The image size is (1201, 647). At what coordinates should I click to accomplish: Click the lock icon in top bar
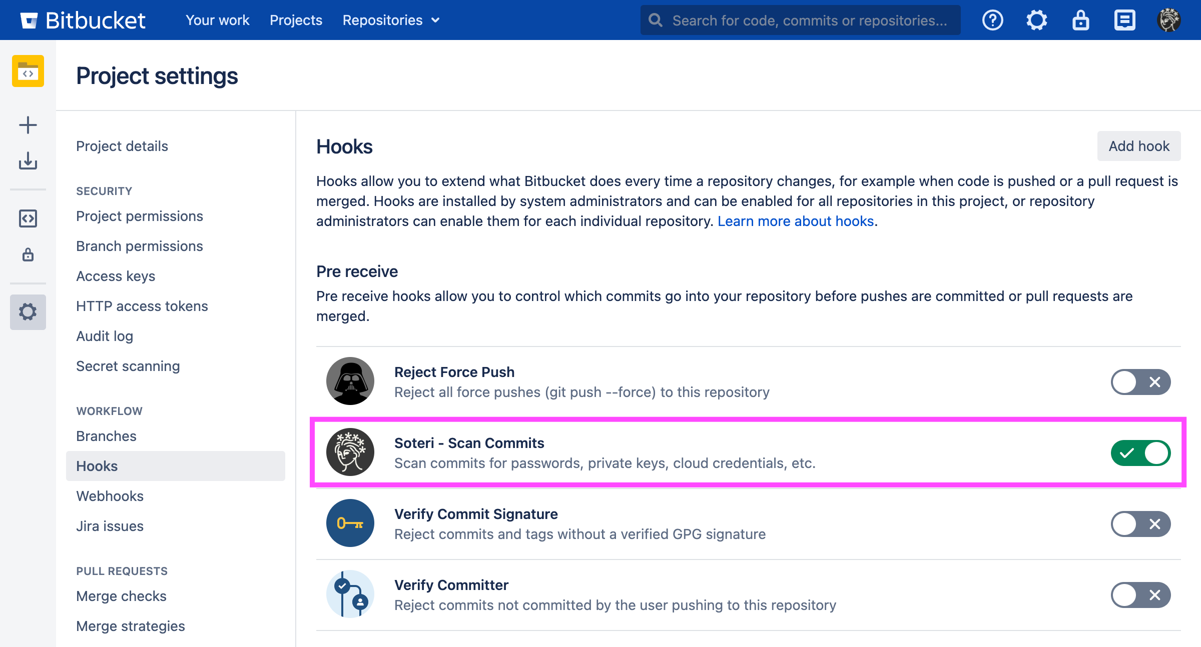[1080, 20]
